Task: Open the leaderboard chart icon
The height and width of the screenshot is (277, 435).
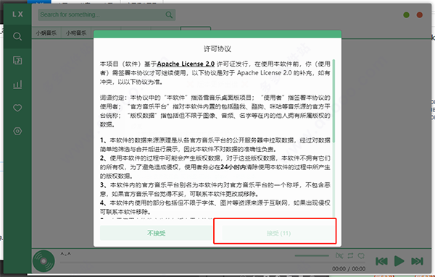Action: 17,84
